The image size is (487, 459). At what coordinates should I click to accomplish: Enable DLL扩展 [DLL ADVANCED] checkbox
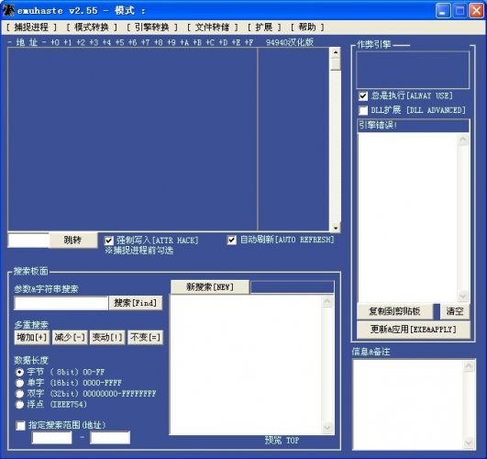pos(363,110)
